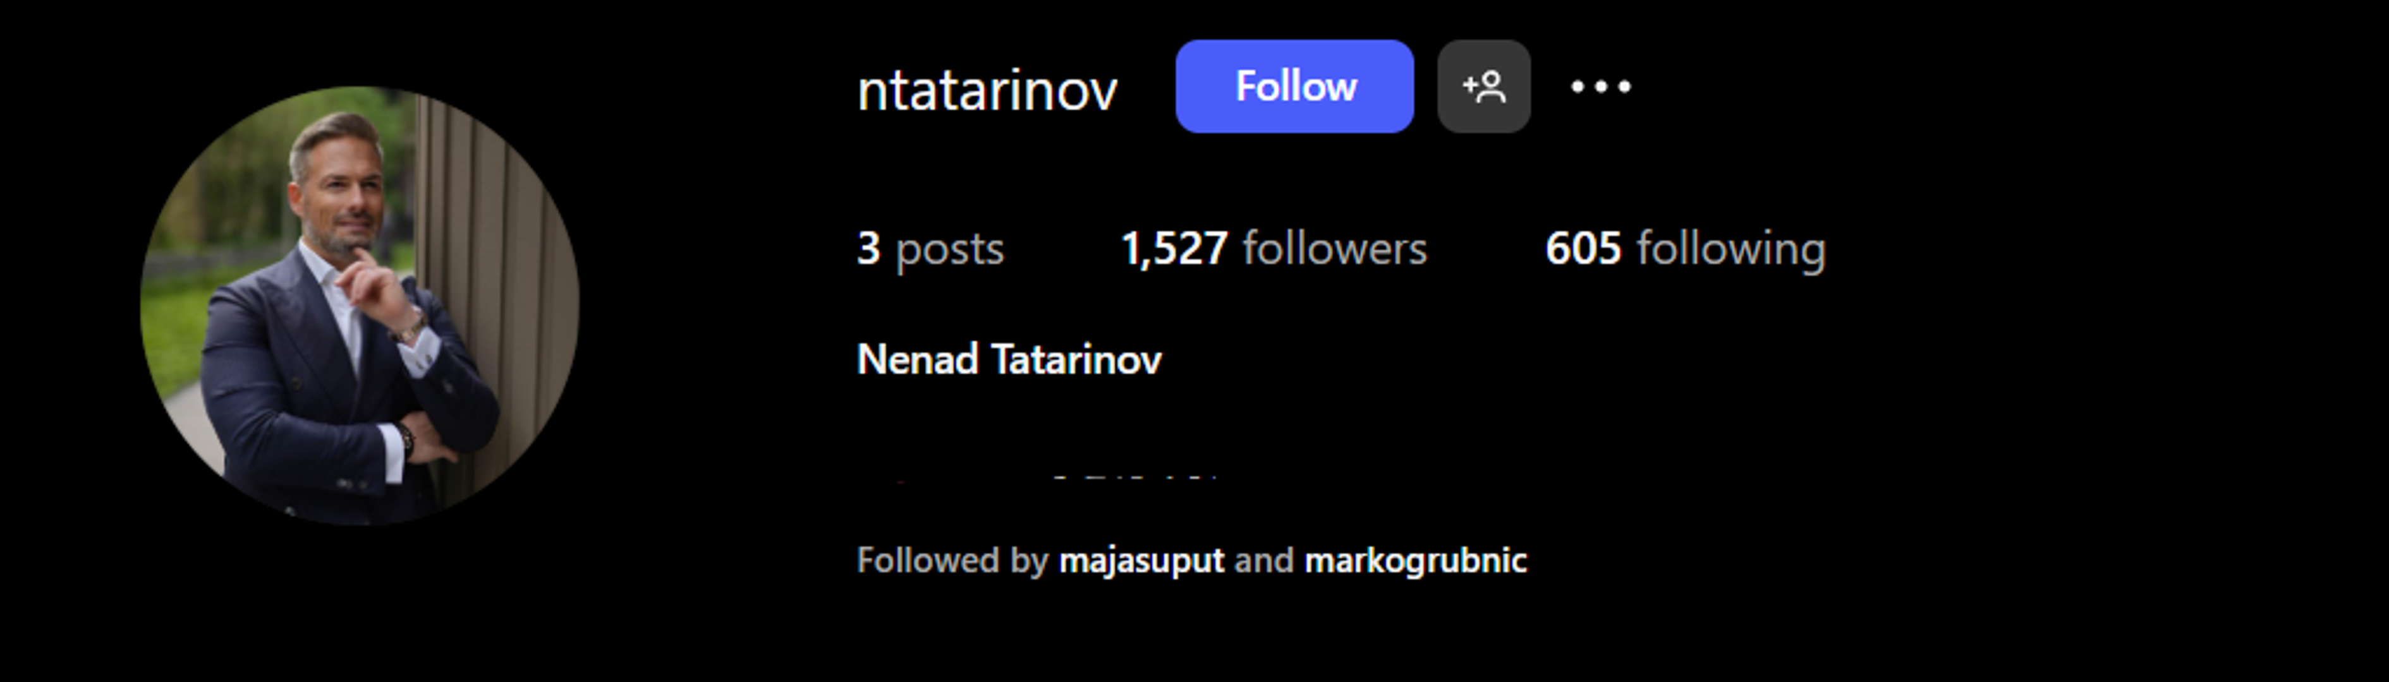Open the 1,527 followers list
Screen dimensions: 2389x682
coord(1274,248)
